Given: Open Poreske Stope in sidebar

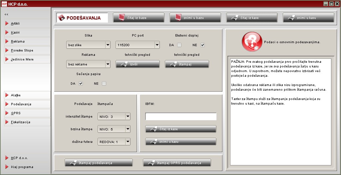Looking at the screenshot, I should coord(22,50).
